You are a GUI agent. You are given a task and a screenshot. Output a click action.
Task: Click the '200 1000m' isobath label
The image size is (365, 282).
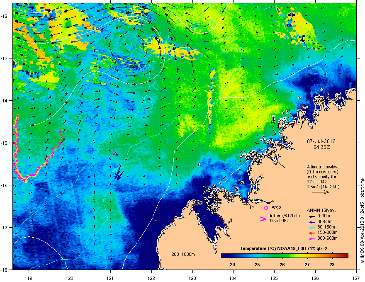[183, 254]
